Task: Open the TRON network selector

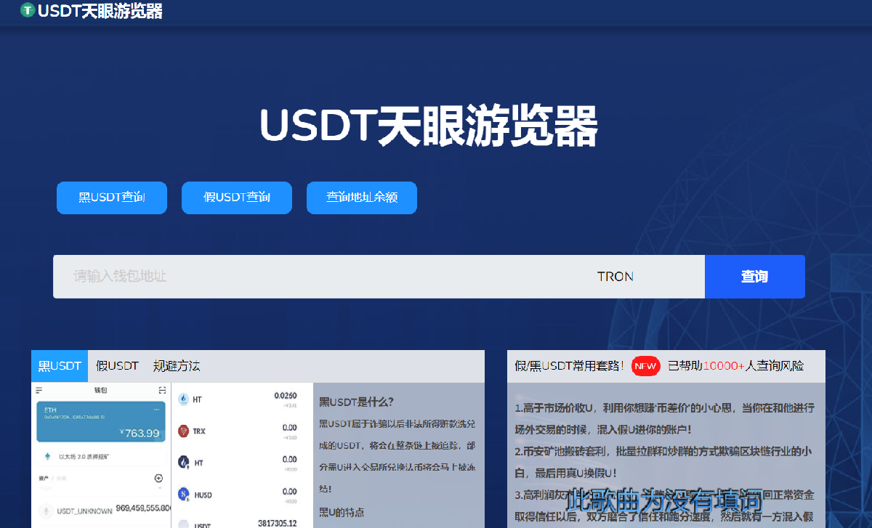Action: point(615,276)
